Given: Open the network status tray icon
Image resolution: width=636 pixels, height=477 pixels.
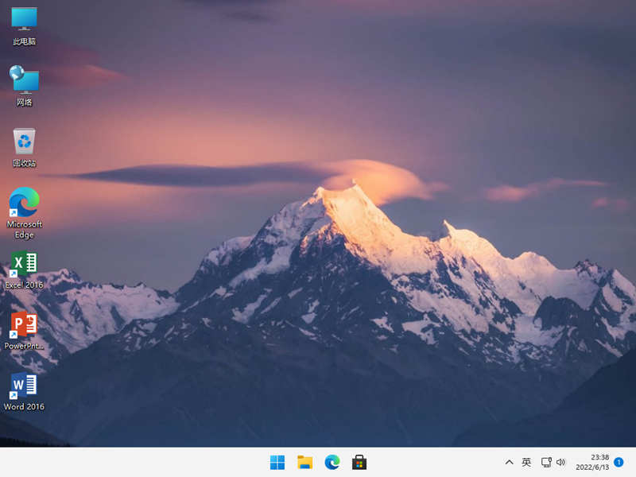Looking at the screenshot, I should (546, 462).
